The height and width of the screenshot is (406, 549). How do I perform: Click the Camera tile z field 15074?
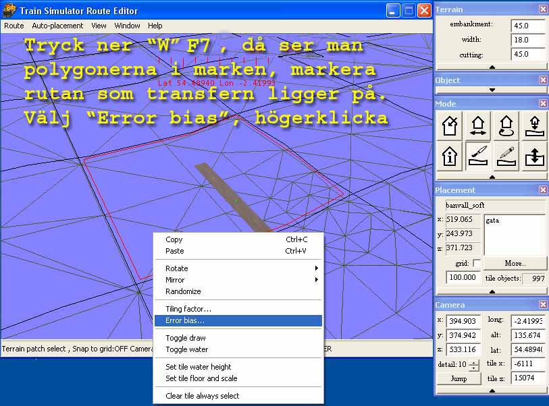[x=528, y=378]
